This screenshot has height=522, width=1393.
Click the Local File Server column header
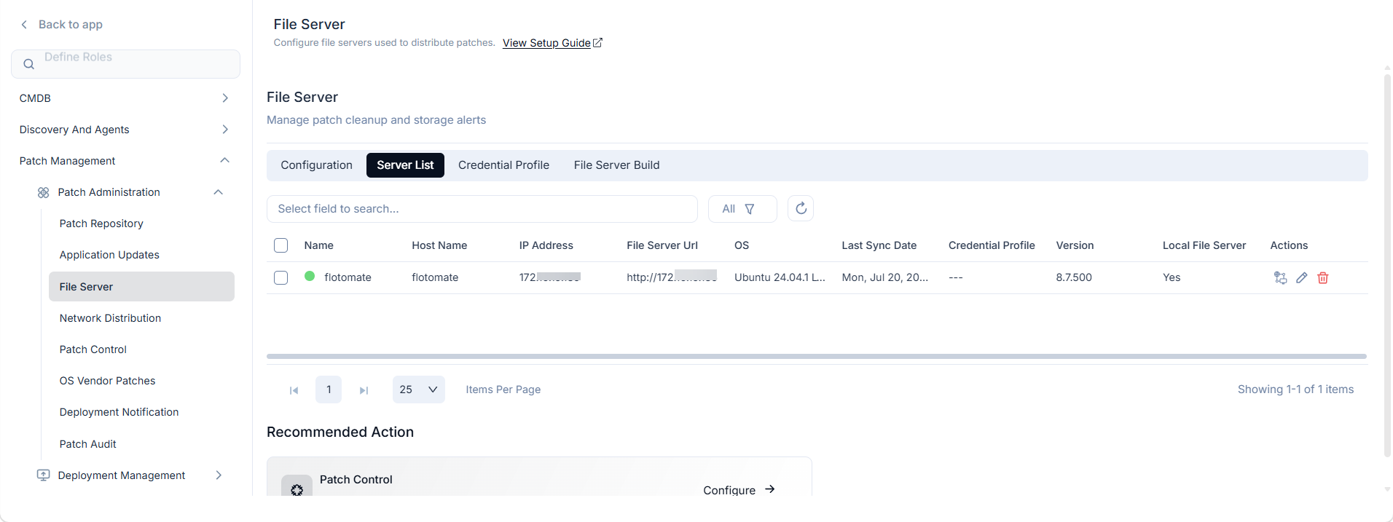(x=1204, y=245)
